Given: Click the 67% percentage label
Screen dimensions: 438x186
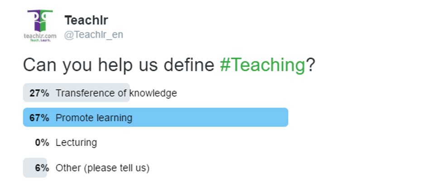Looking at the screenshot, I should [39, 118].
